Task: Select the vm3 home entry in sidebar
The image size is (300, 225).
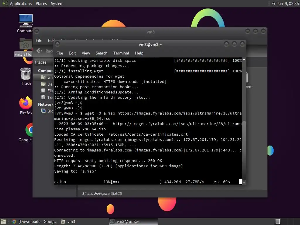Action: [47, 77]
